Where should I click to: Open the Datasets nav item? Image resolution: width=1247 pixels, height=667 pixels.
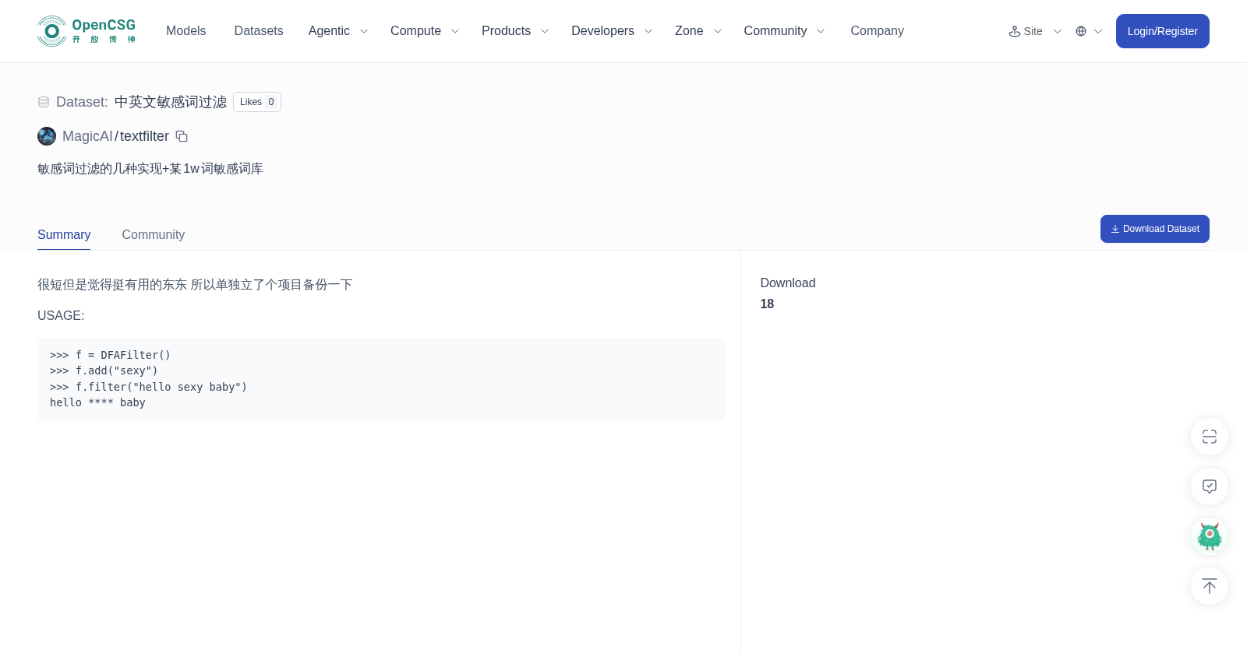coord(259,31)
